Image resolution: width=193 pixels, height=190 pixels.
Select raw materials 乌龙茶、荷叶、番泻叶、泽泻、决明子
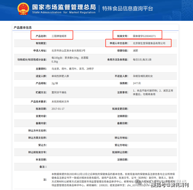point(73,69)
